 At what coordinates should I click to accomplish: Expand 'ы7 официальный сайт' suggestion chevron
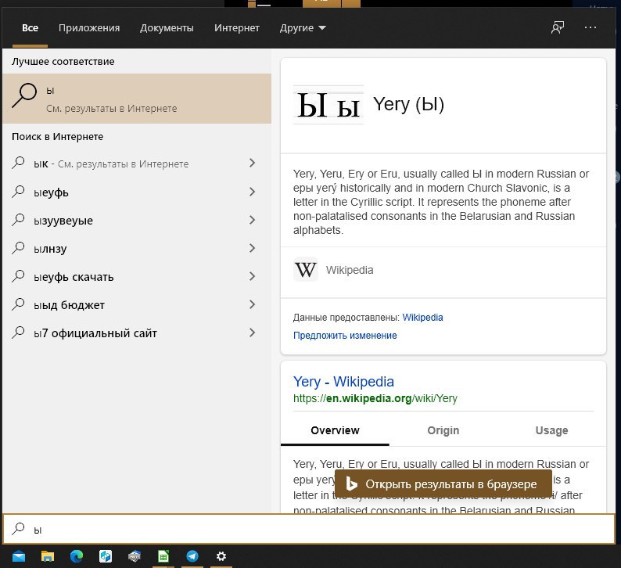(253, 333)
